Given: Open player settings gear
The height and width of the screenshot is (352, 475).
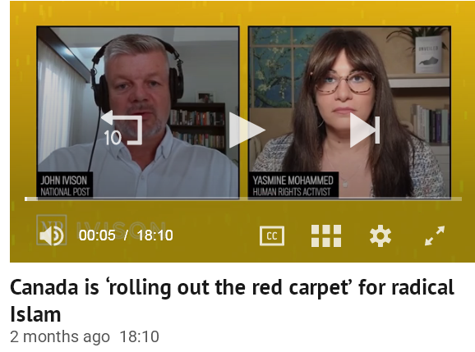Looking at the screenshot, I should 380,235.
